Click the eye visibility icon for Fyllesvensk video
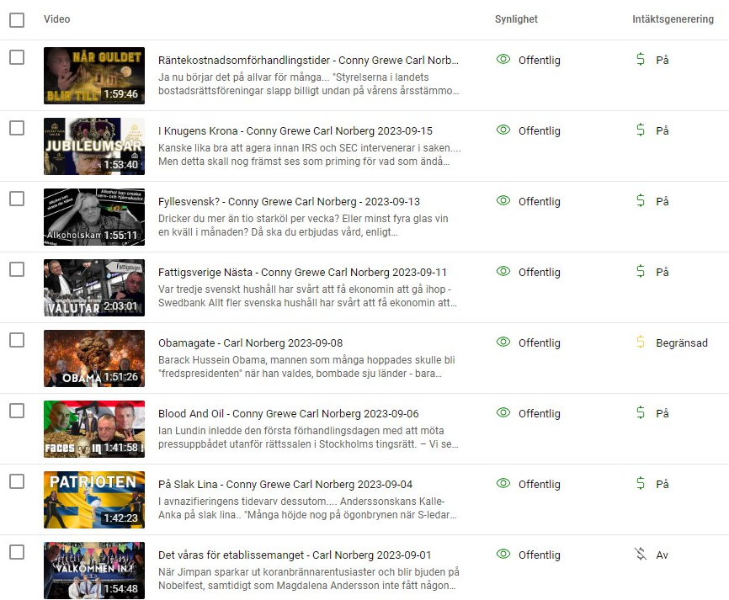729x600 pixels. pos(503,201)
